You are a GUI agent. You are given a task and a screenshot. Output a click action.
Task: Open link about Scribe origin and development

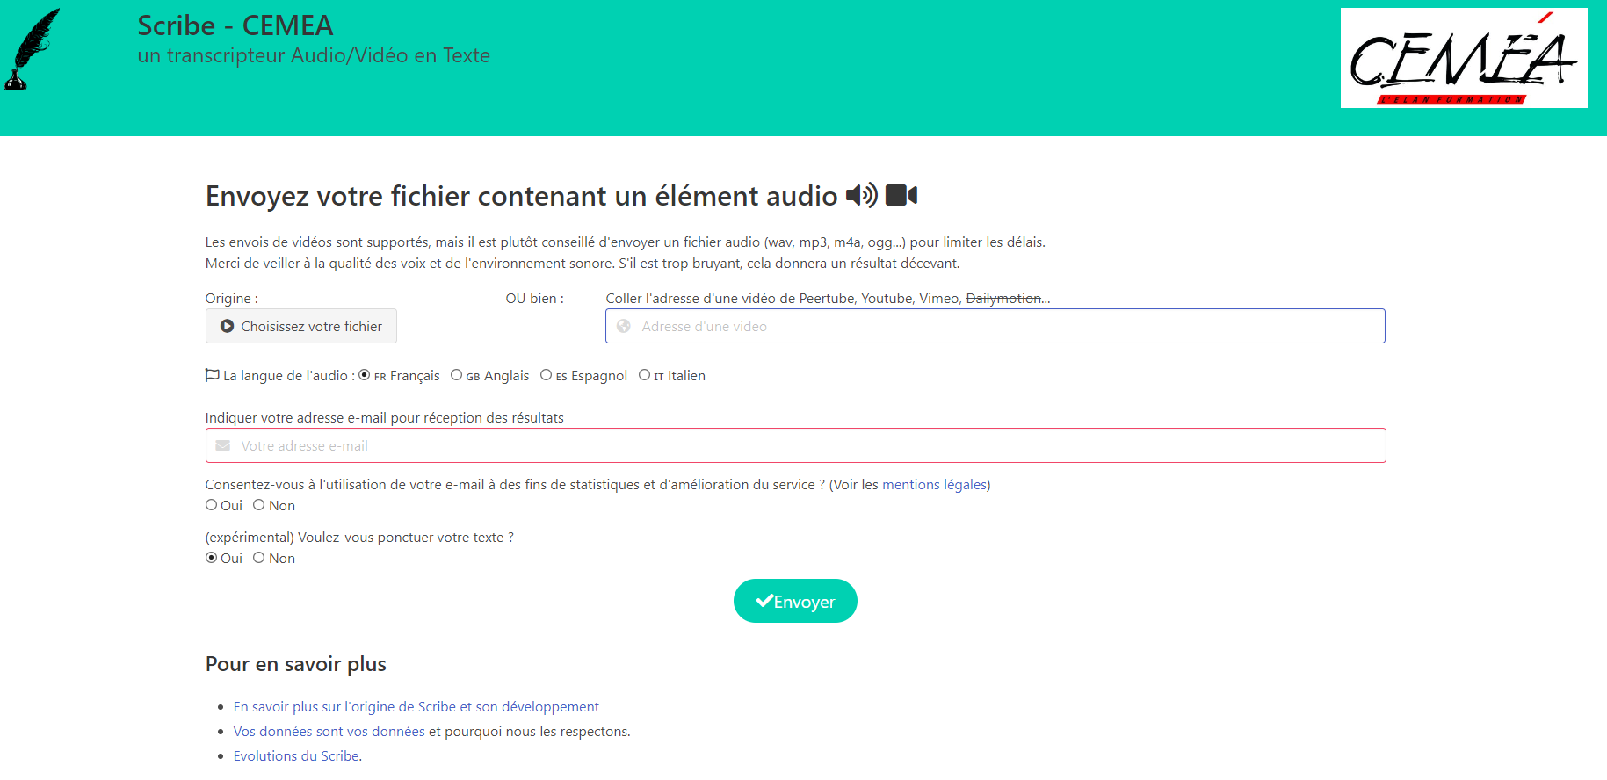(x=416, y=706)
